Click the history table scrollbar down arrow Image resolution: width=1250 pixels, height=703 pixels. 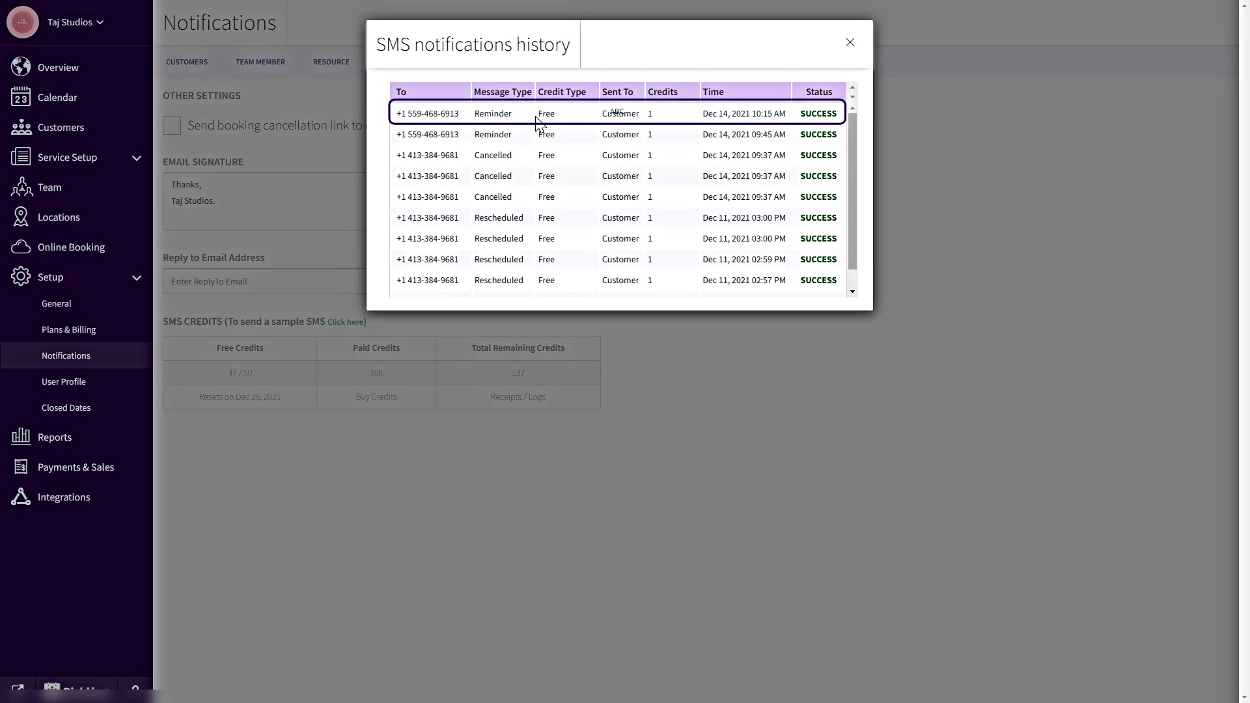(x=852, y=292)
